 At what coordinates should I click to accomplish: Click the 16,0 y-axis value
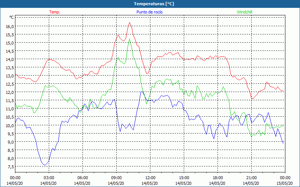[x=10, y=26]
